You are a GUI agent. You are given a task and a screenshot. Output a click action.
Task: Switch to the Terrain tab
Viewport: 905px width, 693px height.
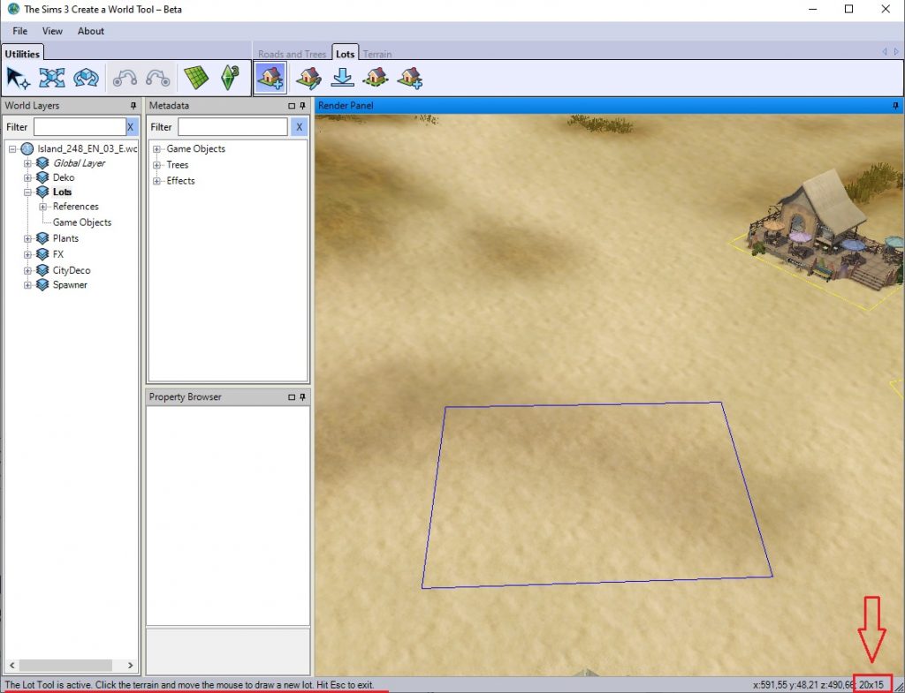(377, 54)
